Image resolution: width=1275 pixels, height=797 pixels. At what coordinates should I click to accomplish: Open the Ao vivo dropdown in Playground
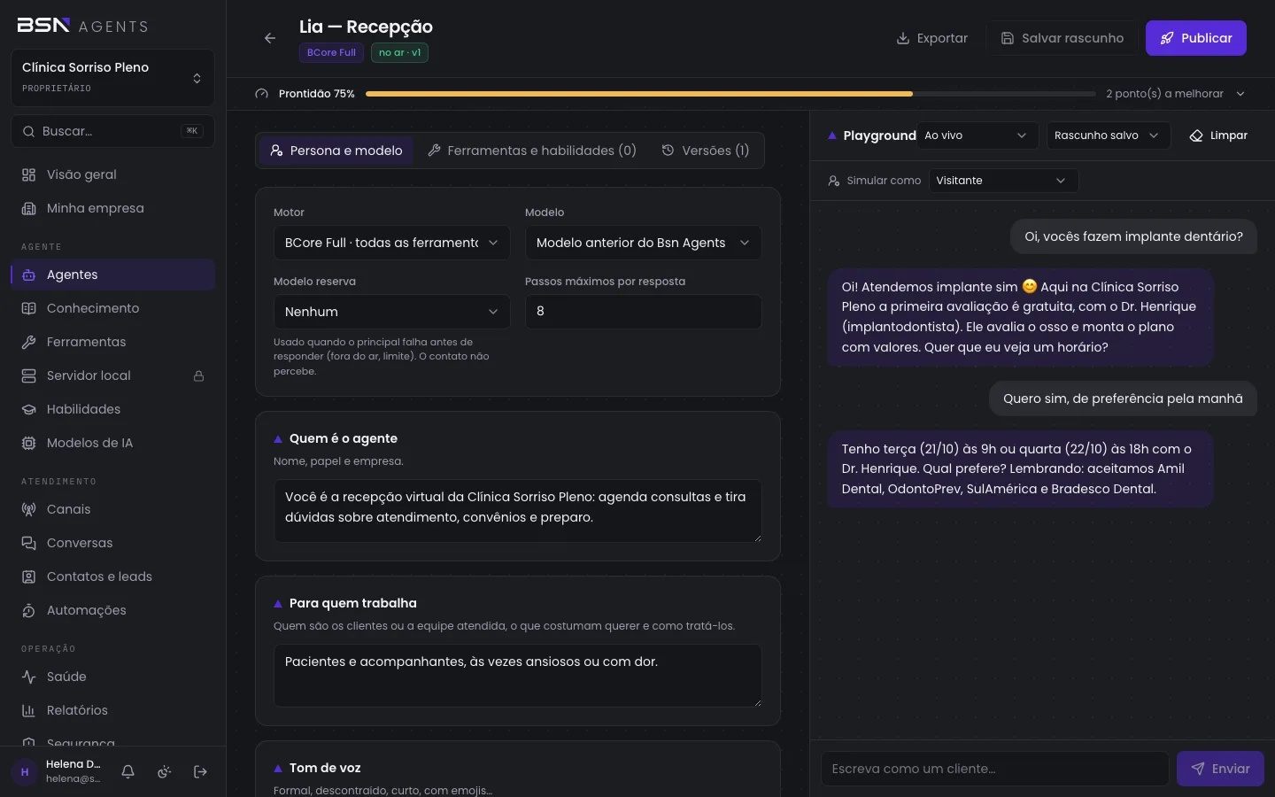(x=977, y=135)
